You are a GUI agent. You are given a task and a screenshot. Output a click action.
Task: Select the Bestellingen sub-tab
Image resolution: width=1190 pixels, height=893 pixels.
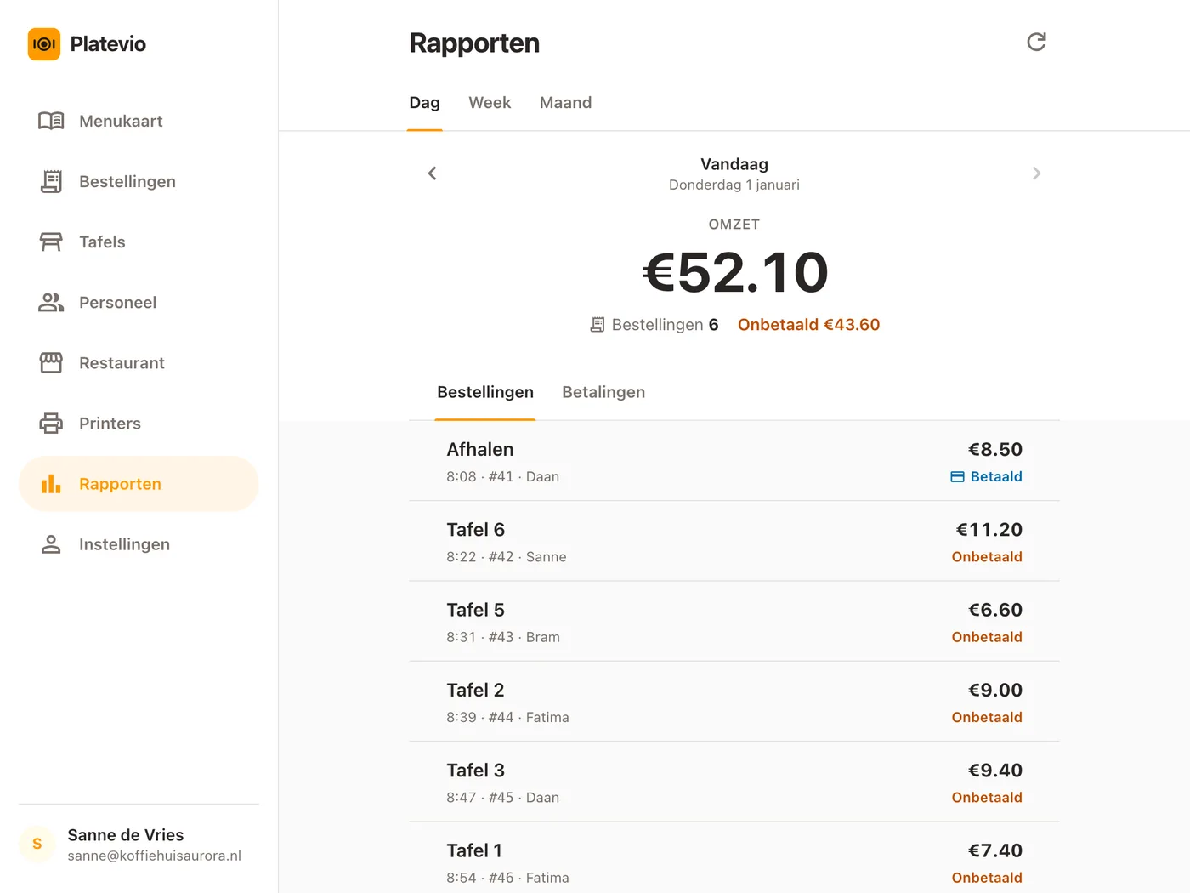[x=485, y=393]
